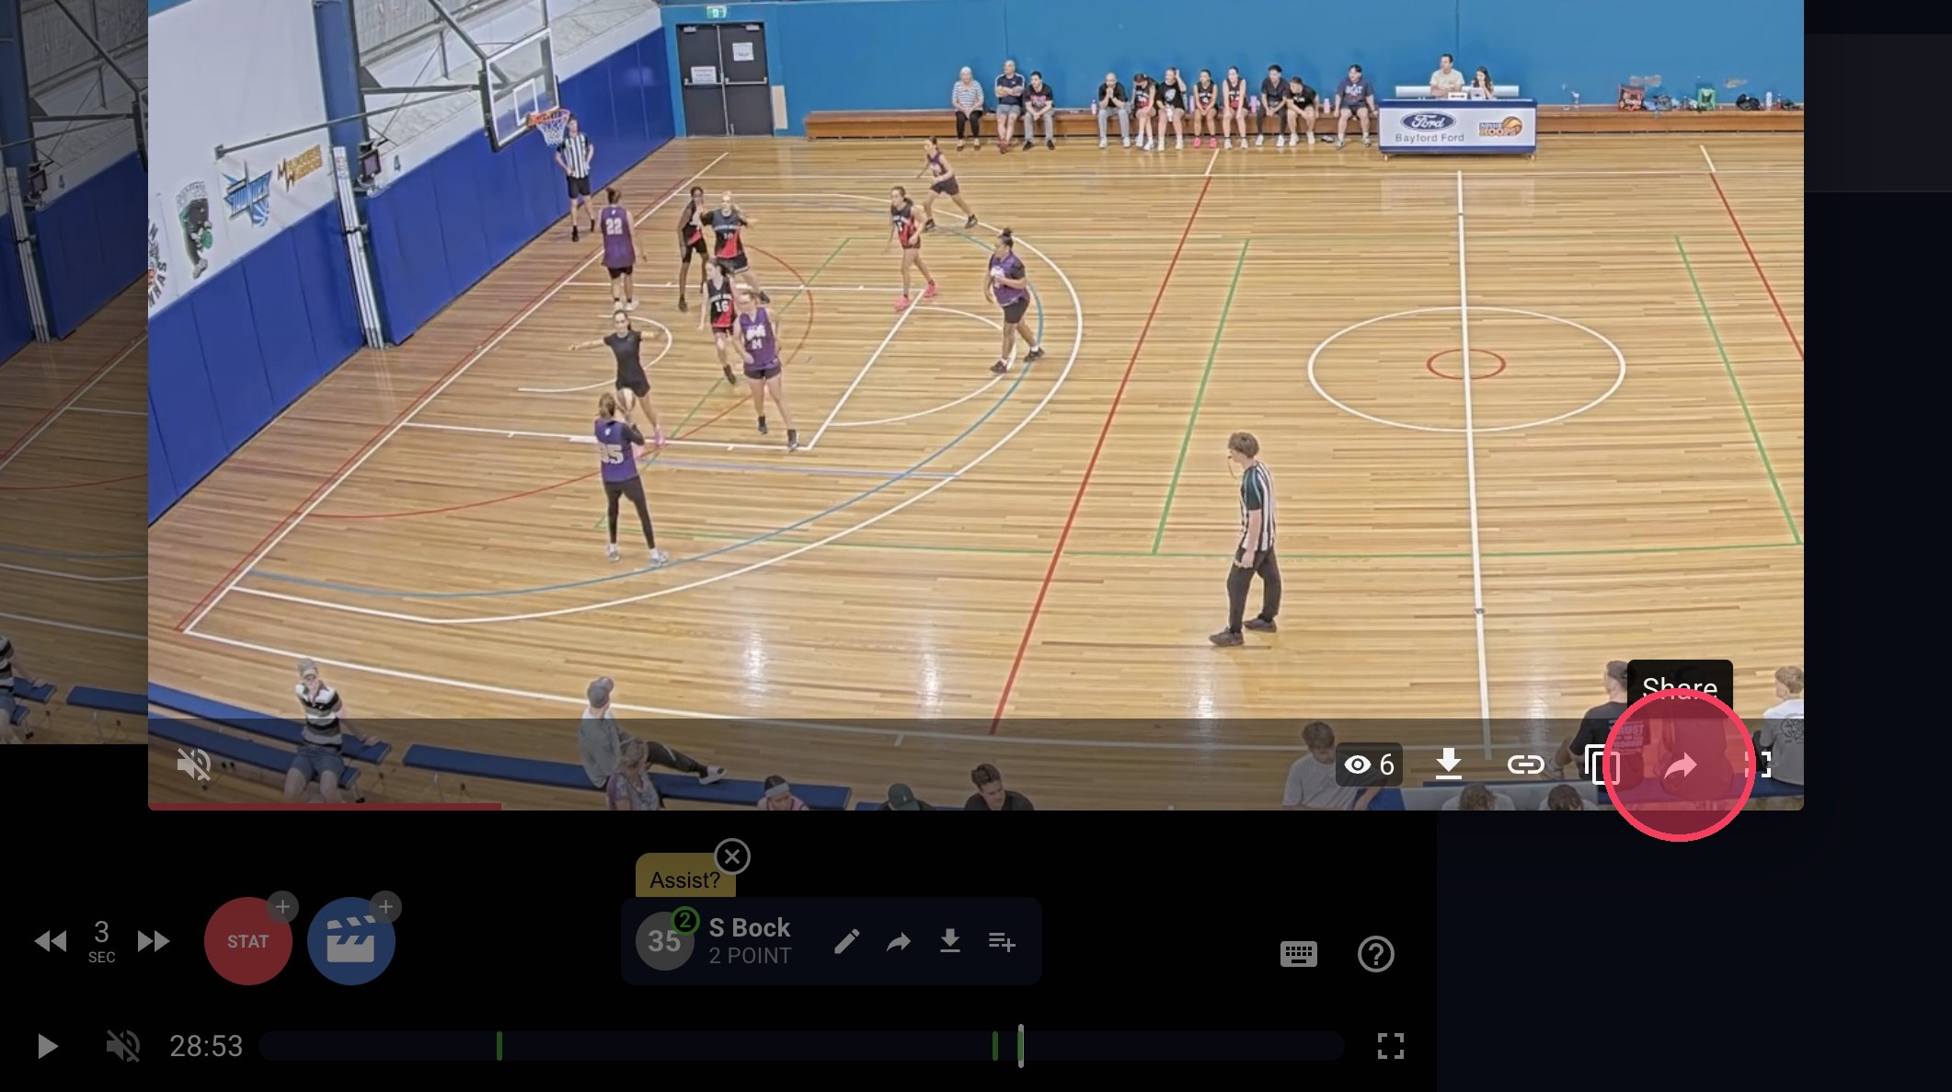Viewport: 1952px width, 1092px height.
Task: Copy clip link using chain icon
Action: (1524, 764)
